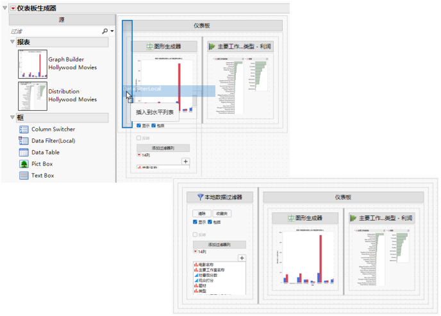Toggle the 包括 checkbox in the bottom local data filter
The image size is (441, 316).
pos(210,222)
